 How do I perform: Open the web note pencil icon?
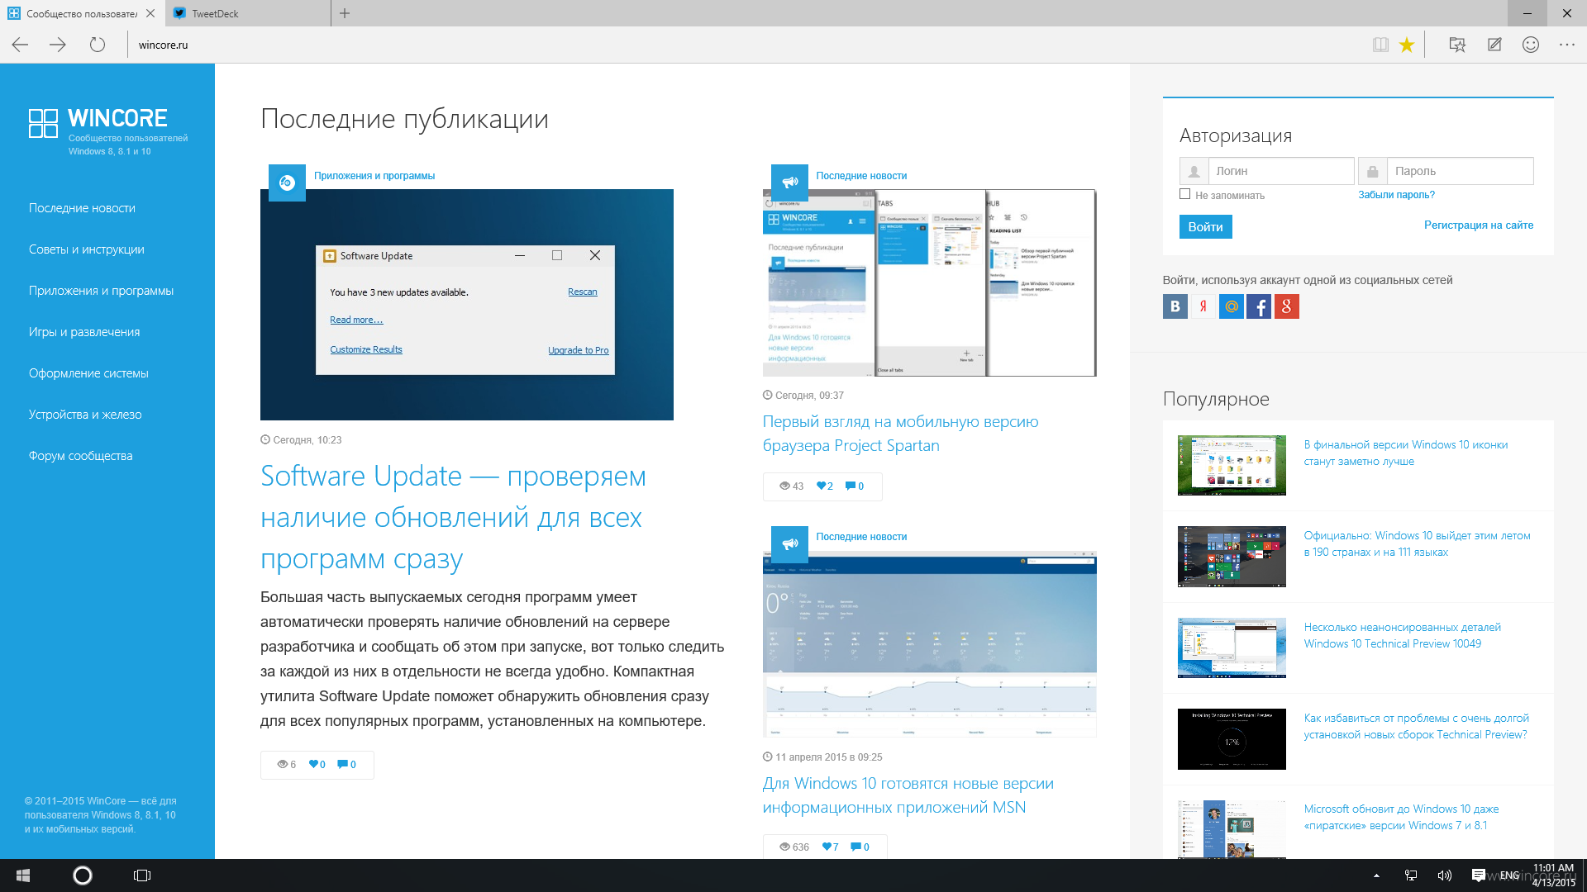[x=1494, y=45]
